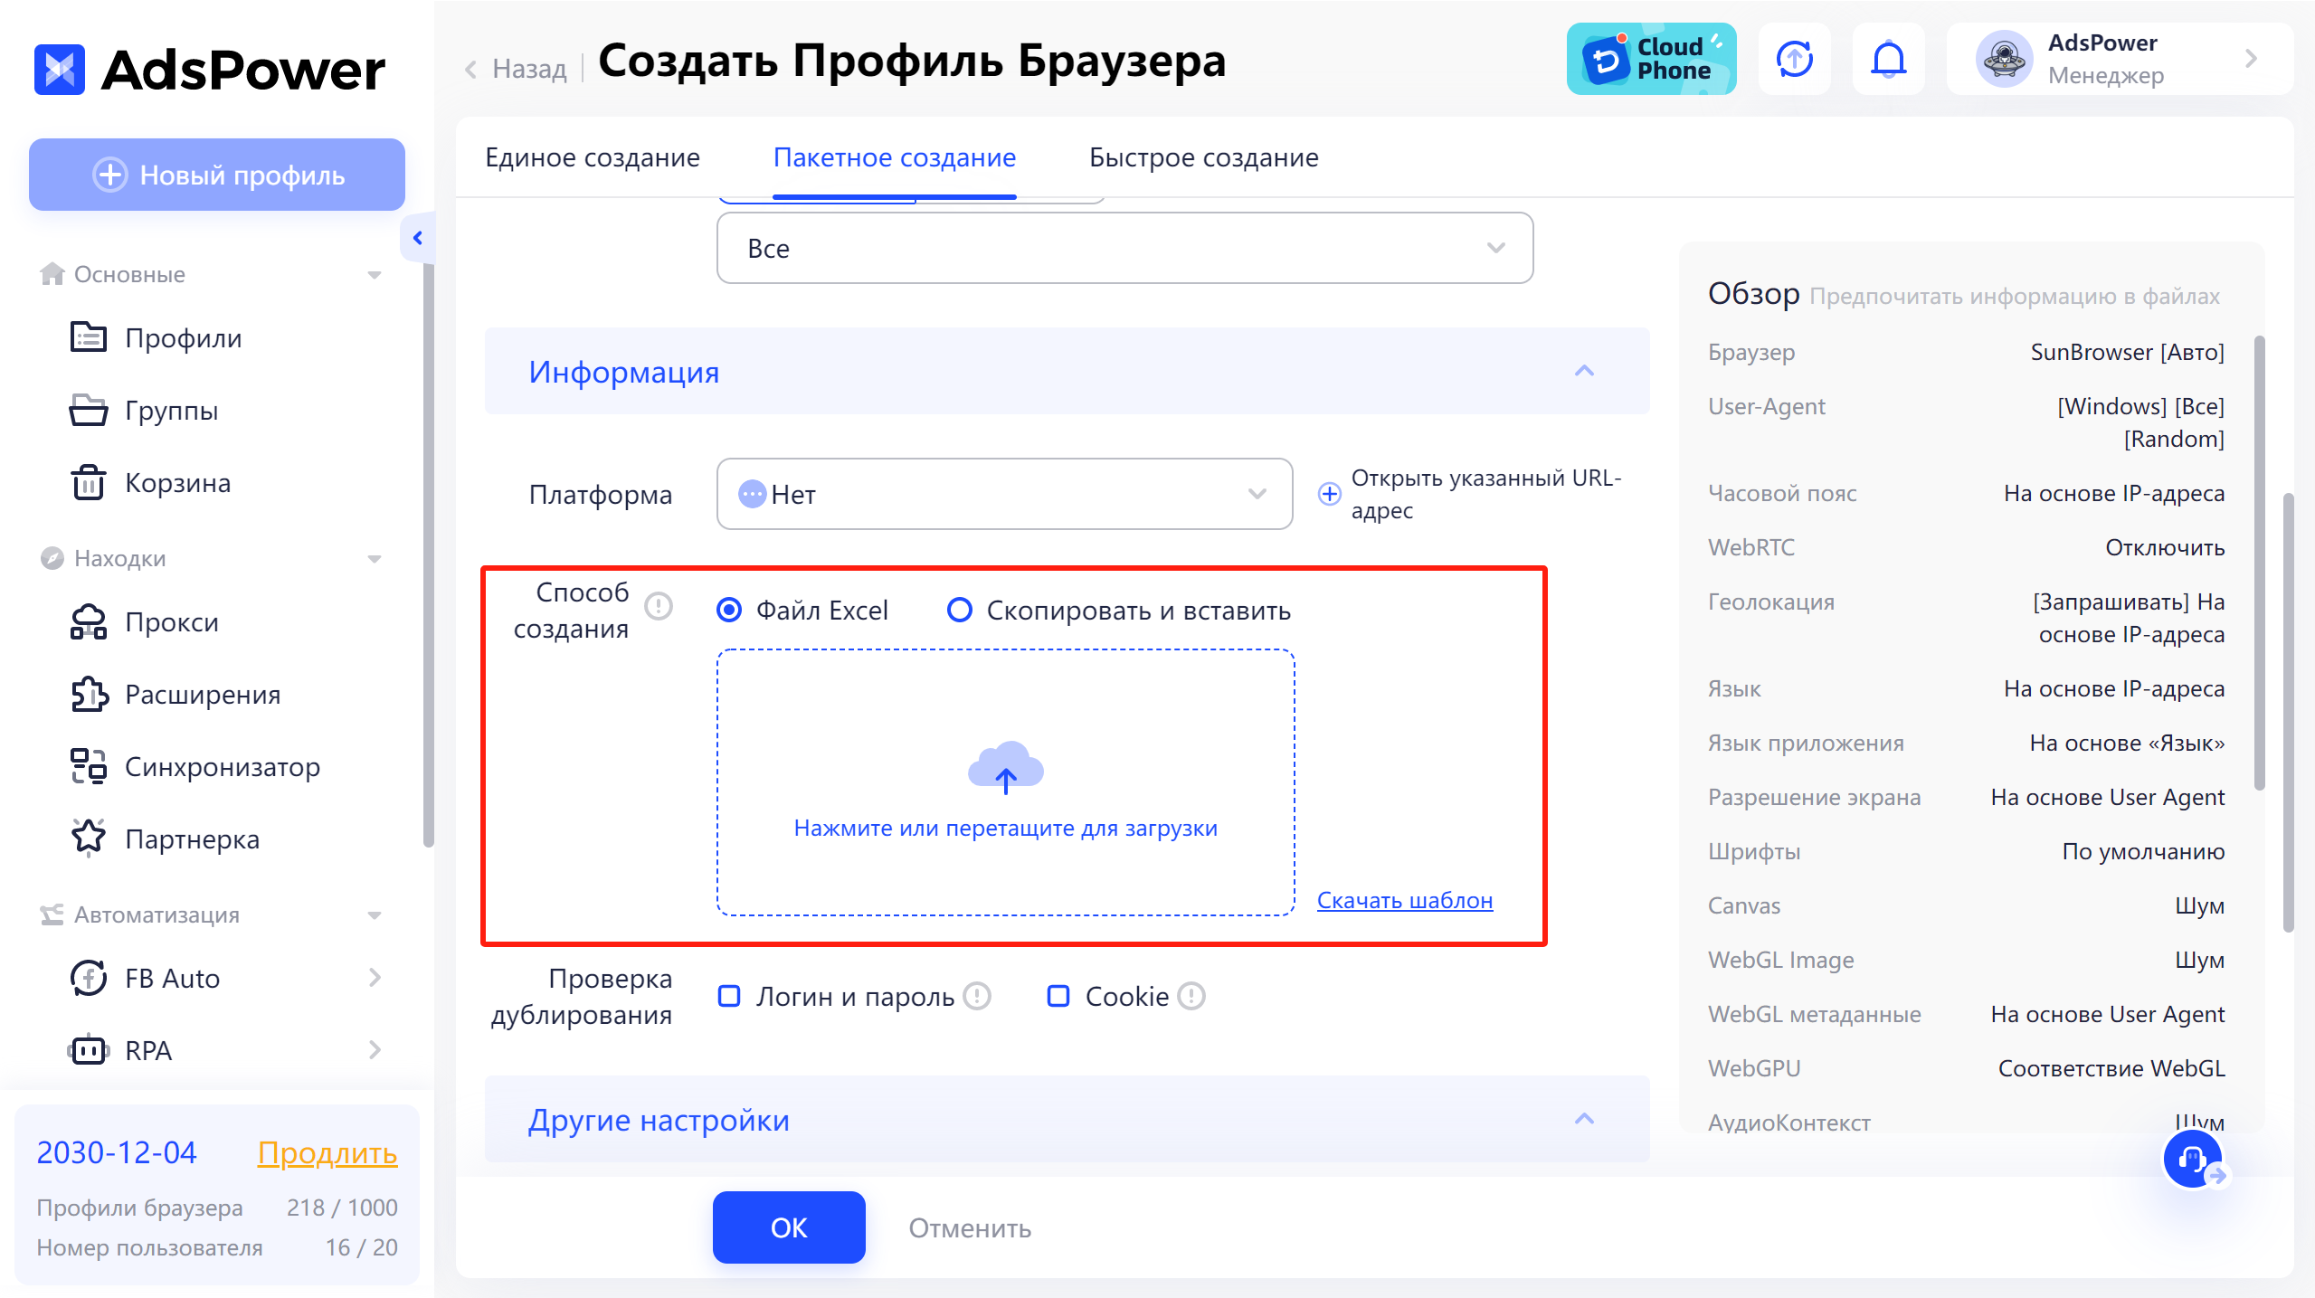Collapse the sidebar with arrow tab
This screenshot has height=1298, width=2315.
pos(417,238)
